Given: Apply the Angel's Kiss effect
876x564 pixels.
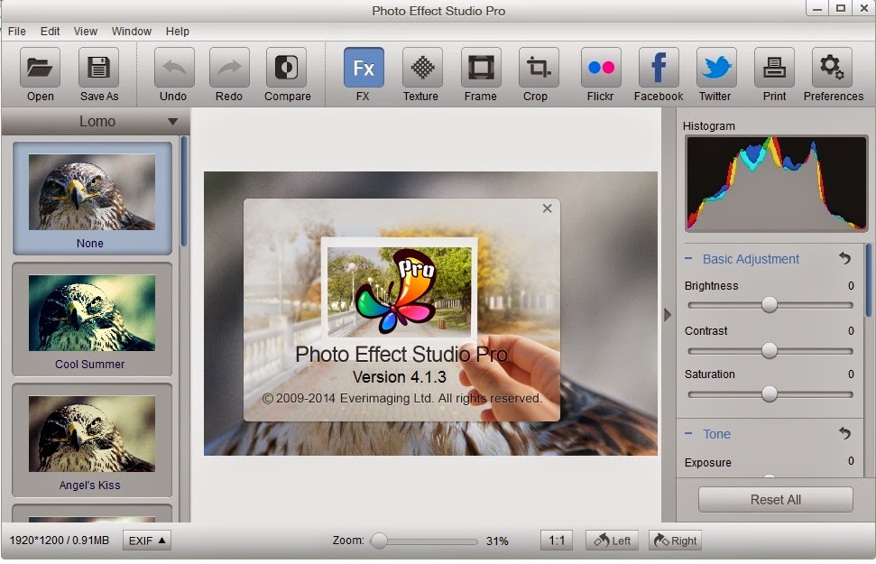Looking at the screenshot, I should [x=92, y=440].
